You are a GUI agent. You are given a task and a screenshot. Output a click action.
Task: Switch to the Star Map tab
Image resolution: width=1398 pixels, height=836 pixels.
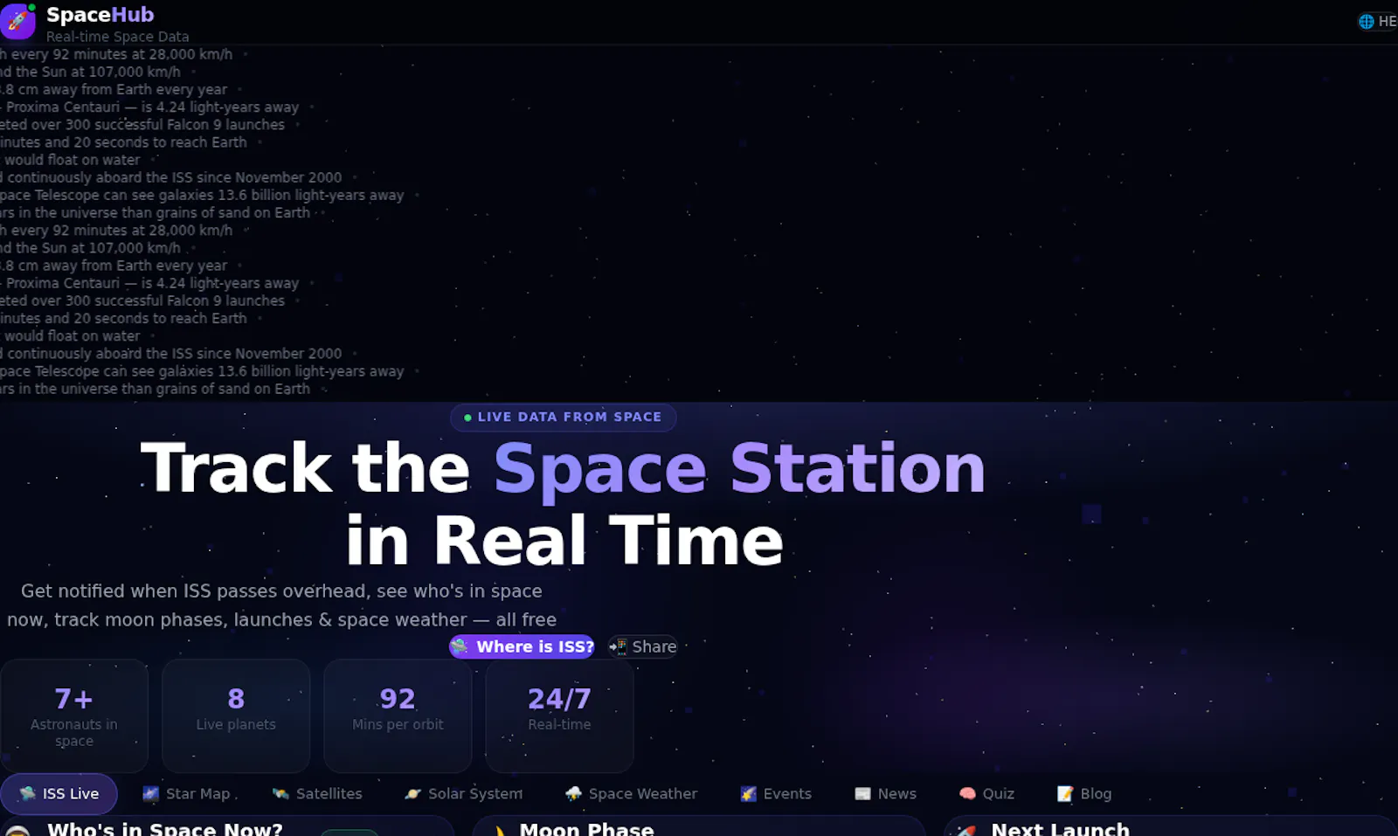click(x=187, y=793)
